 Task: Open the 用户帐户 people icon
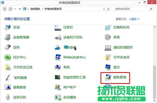58,87
